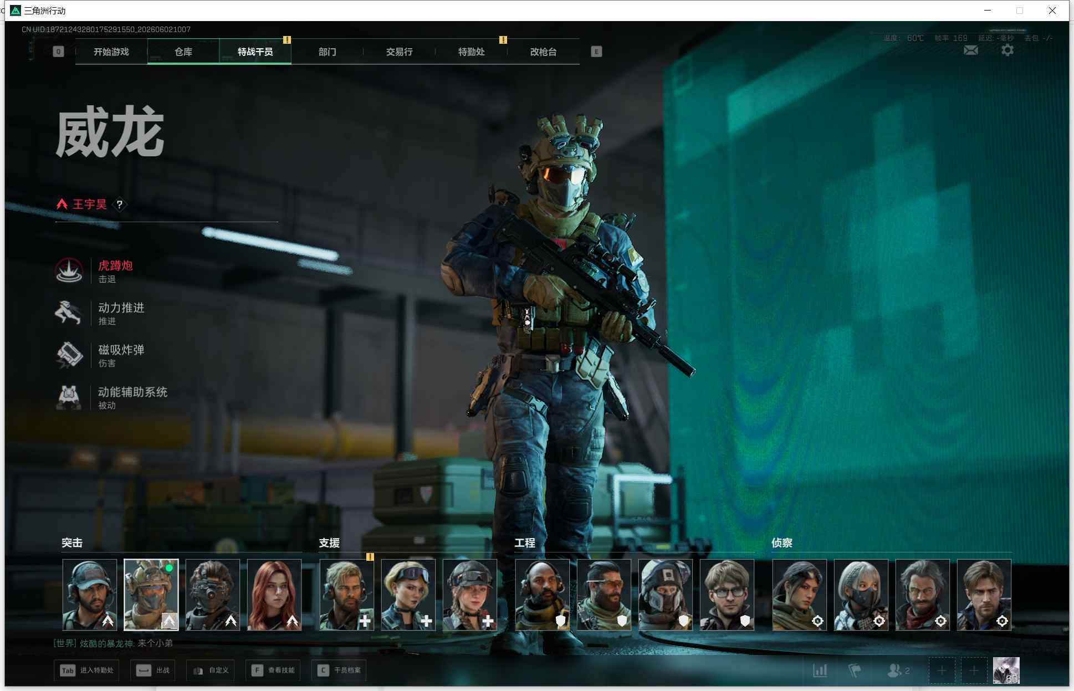Click the 支援 class heading
Viewport: 1074px width, 691px height.
click(x=329, y=543)
